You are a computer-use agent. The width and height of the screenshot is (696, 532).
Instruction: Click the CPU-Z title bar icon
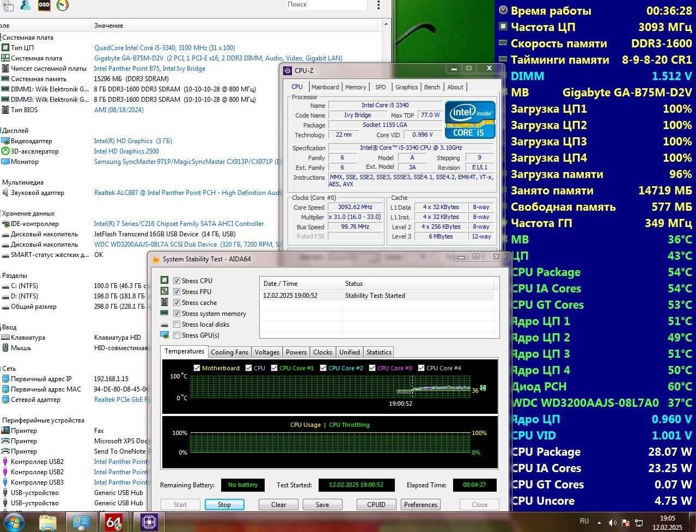288,70
